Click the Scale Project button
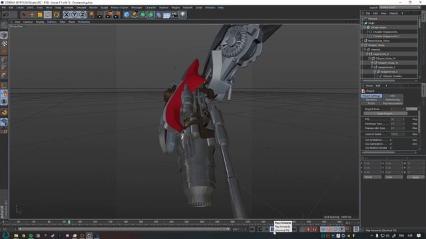 click(x=385, y=114)
